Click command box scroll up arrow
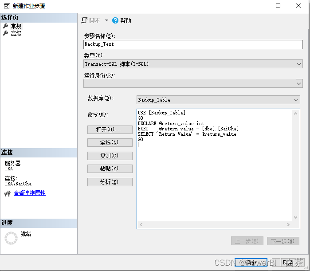 (295, 114)
